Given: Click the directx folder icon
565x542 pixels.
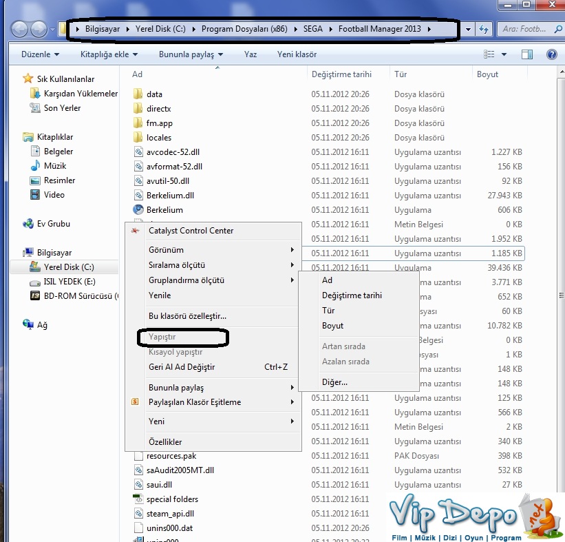Looking at the screenshot, I should pos(138,109).
